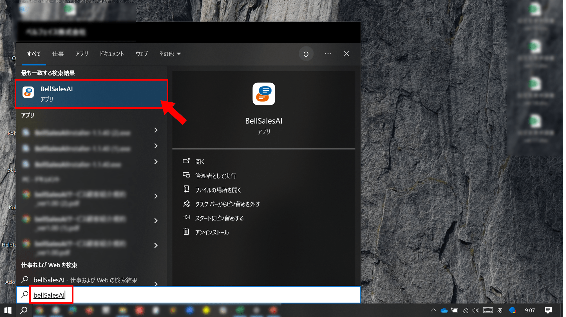The image size is (566, 317).
Task: Click アンインストール option
Action: [212, 232]
